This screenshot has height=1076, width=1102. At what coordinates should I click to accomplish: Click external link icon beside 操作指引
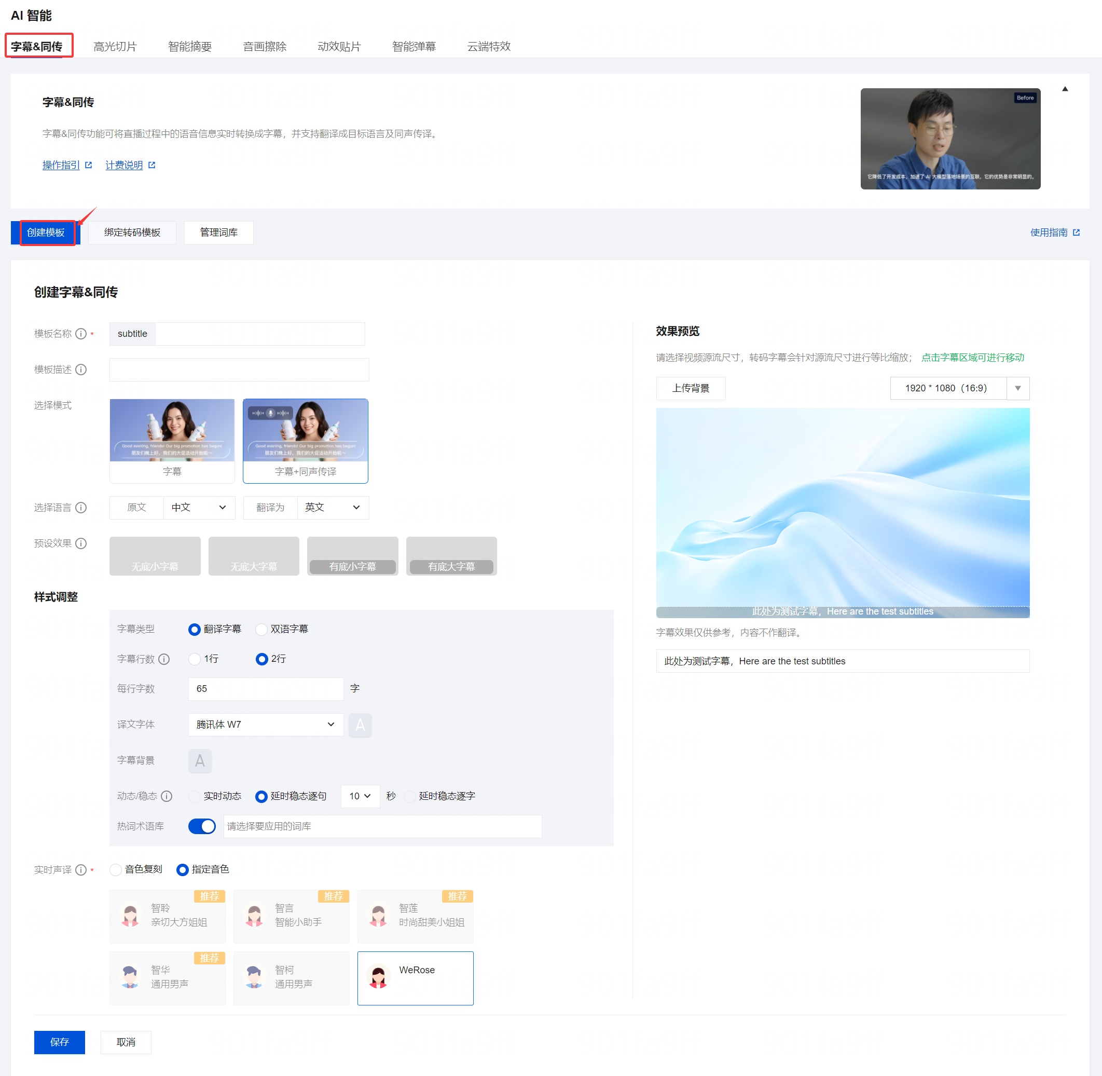89,165
